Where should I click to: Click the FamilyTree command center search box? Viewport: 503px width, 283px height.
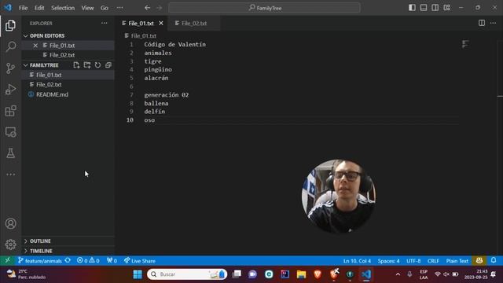tap(264, 8)
